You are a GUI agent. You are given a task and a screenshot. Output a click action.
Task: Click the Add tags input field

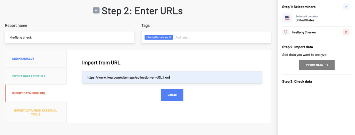[222, 37]
